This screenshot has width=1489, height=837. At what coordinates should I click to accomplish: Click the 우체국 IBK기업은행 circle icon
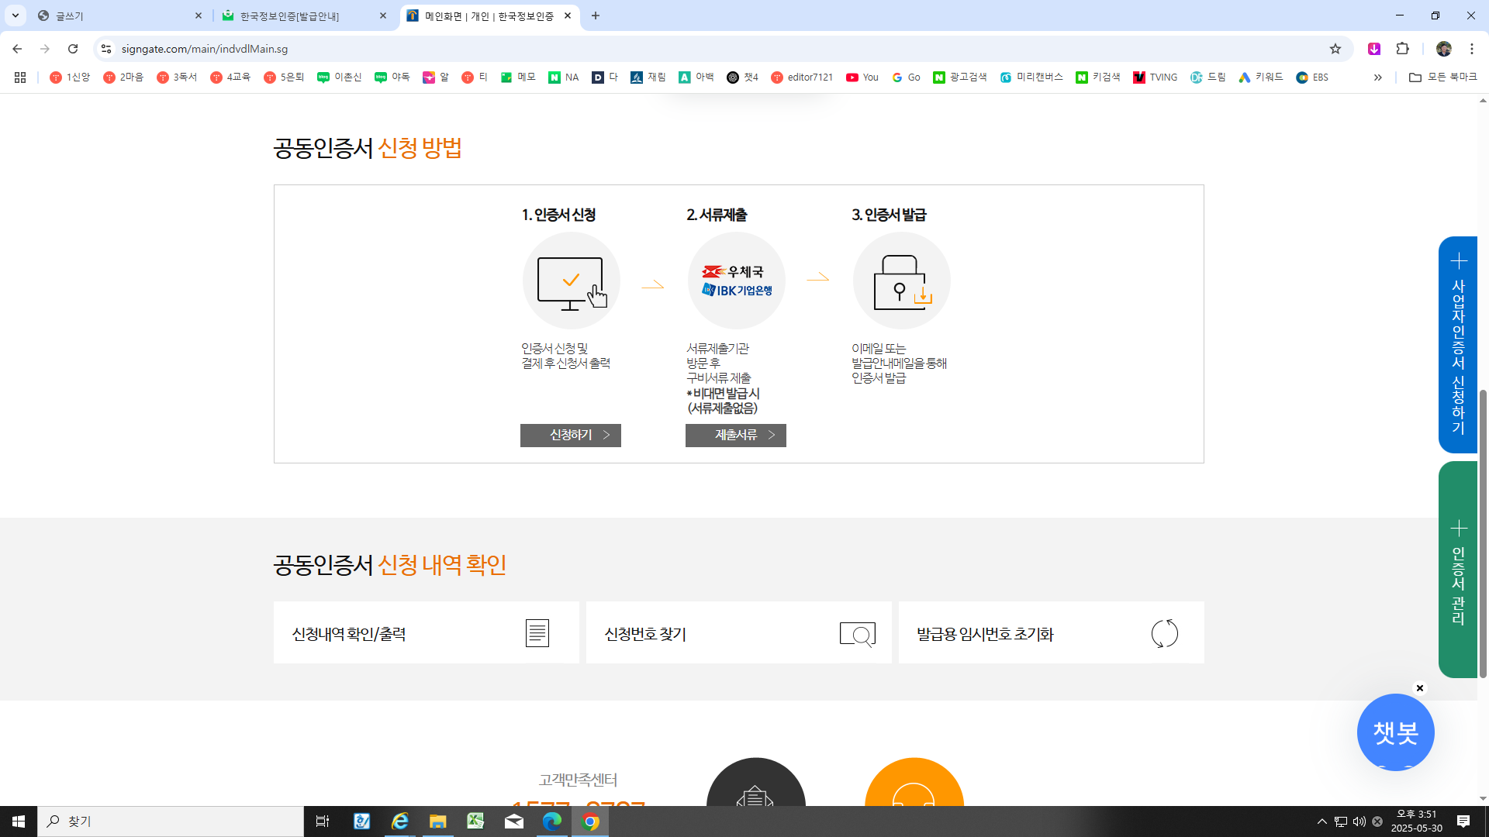(736, 281)
